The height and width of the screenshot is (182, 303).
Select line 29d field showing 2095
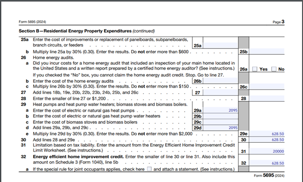pyautogui.click(x=220, y=128)
